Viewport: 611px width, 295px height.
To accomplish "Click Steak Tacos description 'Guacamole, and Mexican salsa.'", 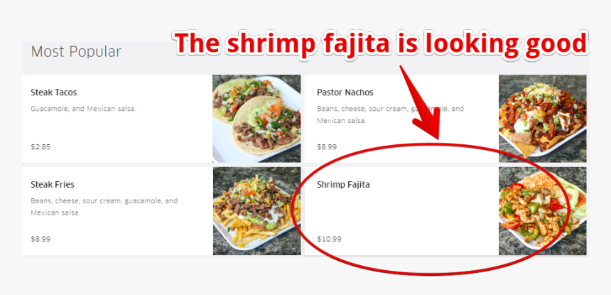I will [83, 109].
